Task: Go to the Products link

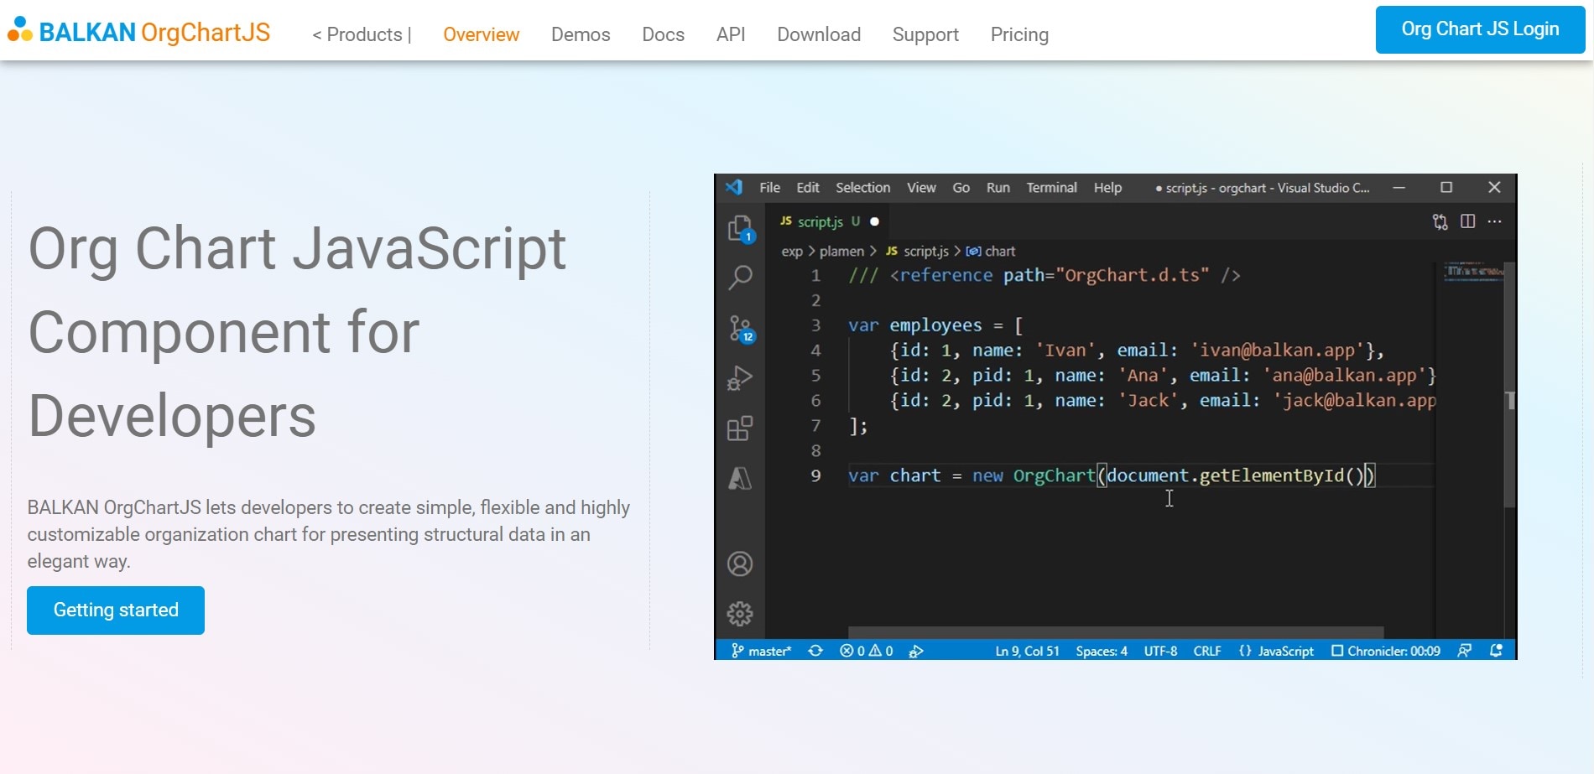Action: tap(362, 34)
